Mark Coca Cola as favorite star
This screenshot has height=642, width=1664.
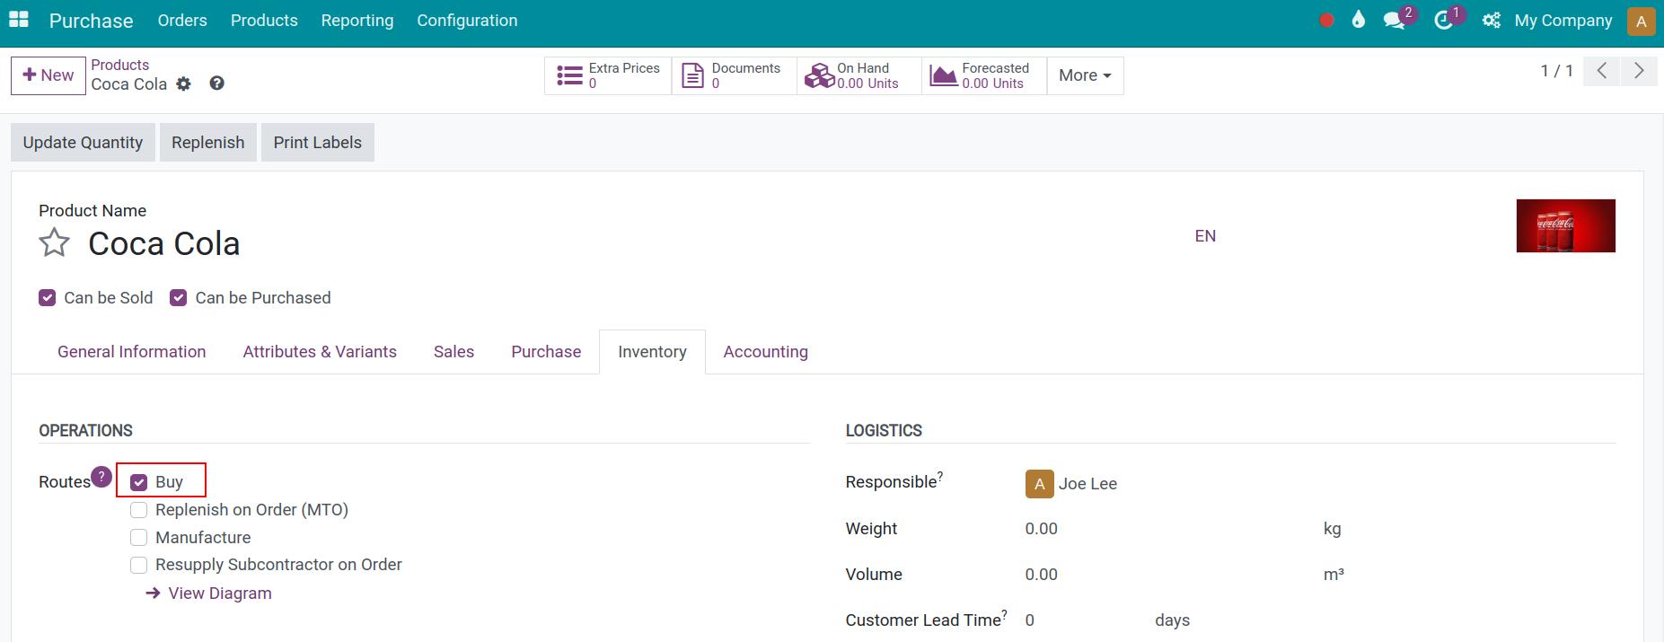click(x=55, y=242)
